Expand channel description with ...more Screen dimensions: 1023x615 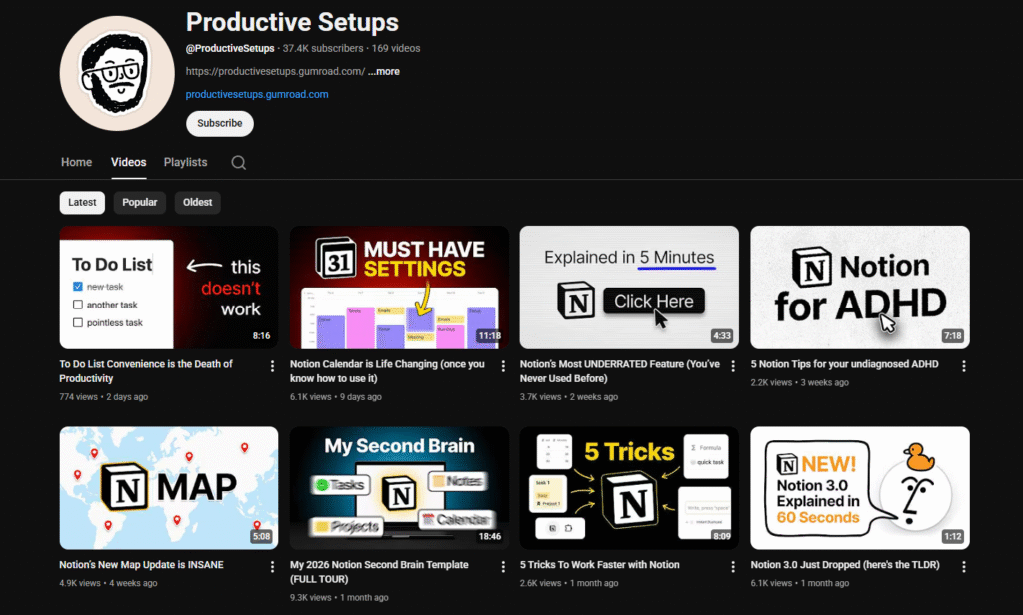coord(383,72)
